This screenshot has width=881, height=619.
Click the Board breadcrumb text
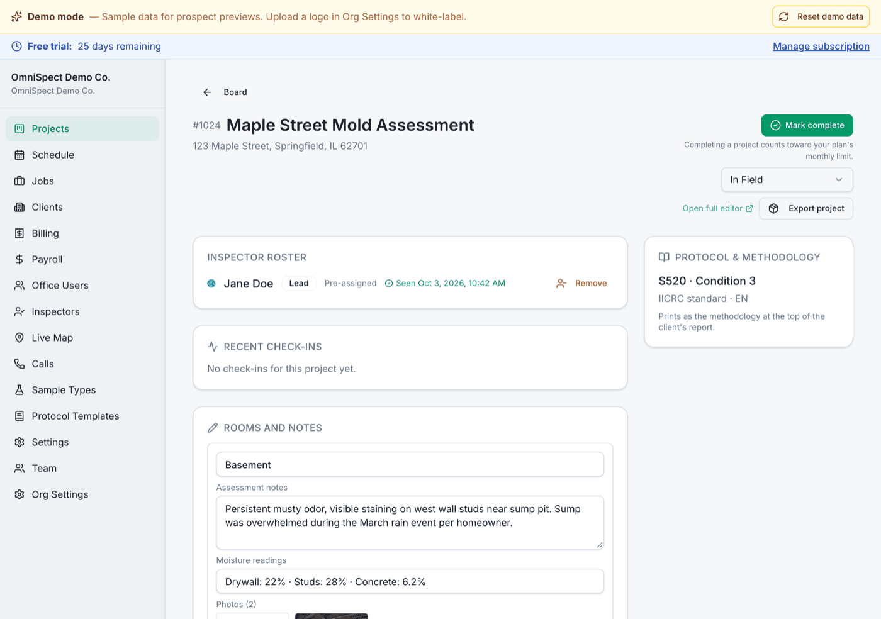pos(235,92)
